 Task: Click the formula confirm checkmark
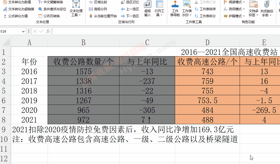[x=41, y=31]
